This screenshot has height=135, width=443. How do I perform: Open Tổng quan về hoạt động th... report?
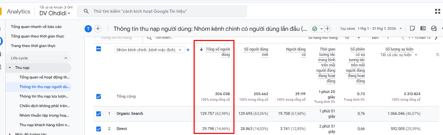pyautogui.click(x=45, y=77)
